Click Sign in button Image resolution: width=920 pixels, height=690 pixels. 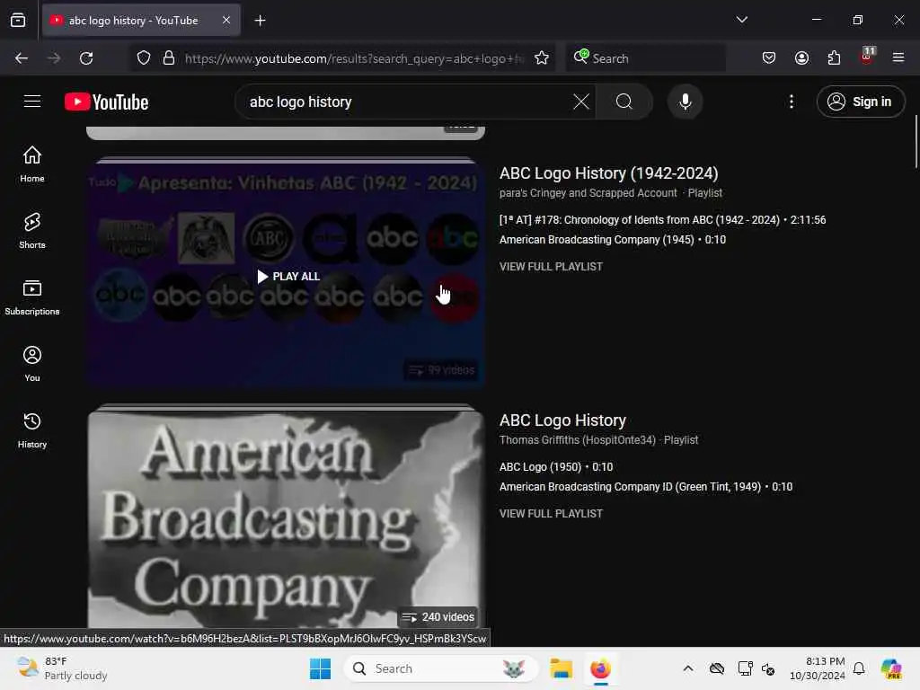point(861,102)
